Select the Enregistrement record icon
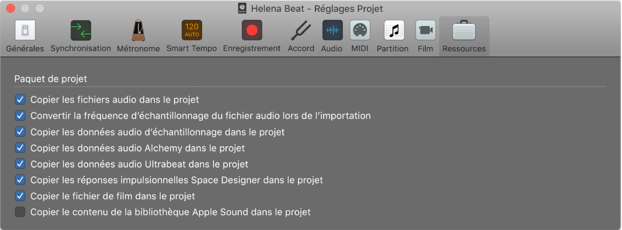Viewport: 622px width, 230px height. coord(252,31)
